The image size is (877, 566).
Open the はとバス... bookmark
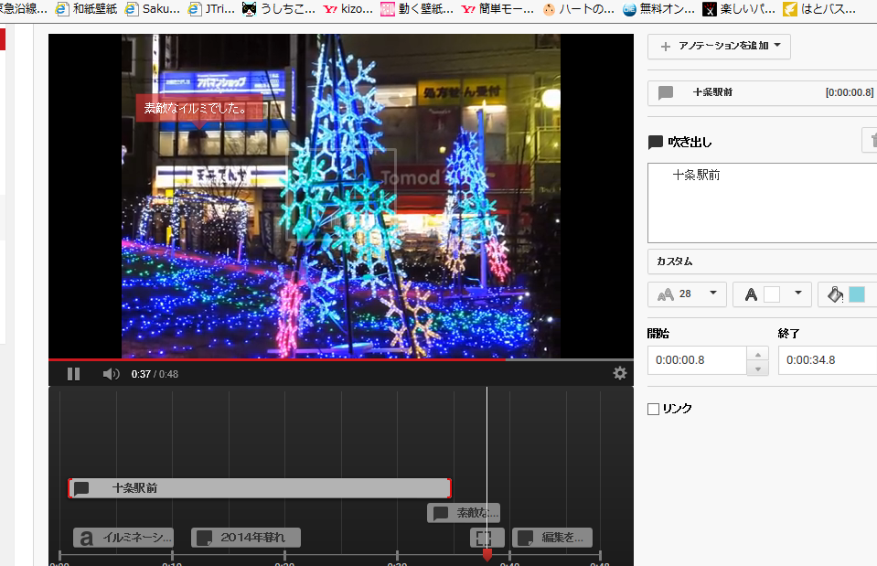(819, 9)
